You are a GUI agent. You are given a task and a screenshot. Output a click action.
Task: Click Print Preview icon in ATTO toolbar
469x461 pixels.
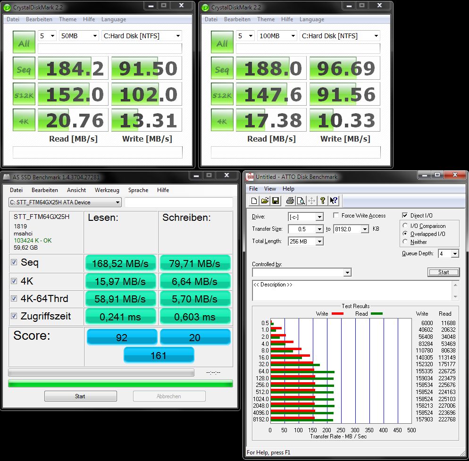click(301, 201)
